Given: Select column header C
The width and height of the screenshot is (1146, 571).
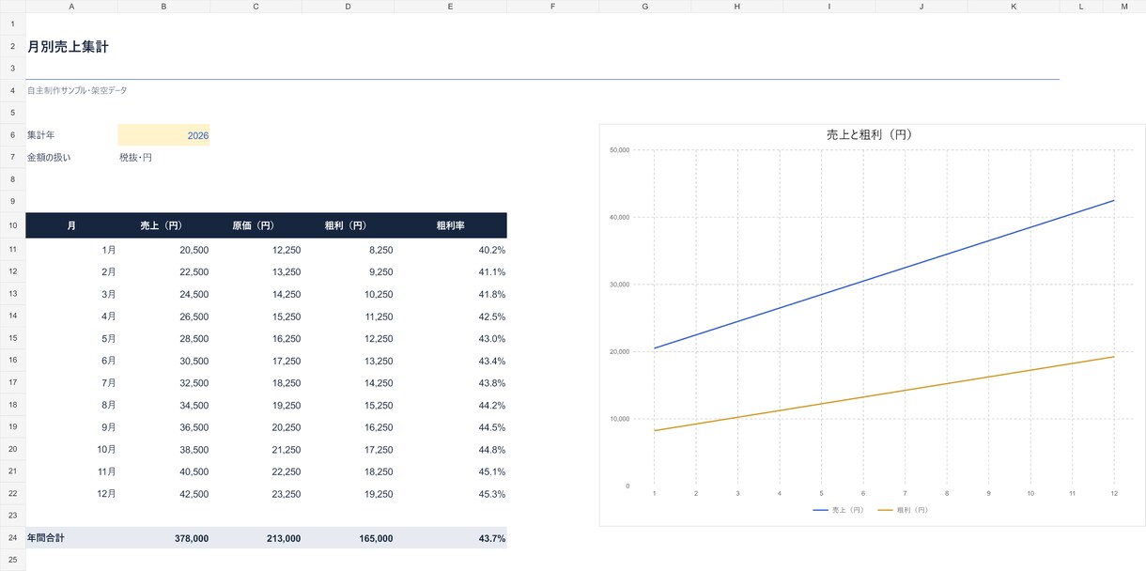Looking at the screenshot, I should coord(256,7).
